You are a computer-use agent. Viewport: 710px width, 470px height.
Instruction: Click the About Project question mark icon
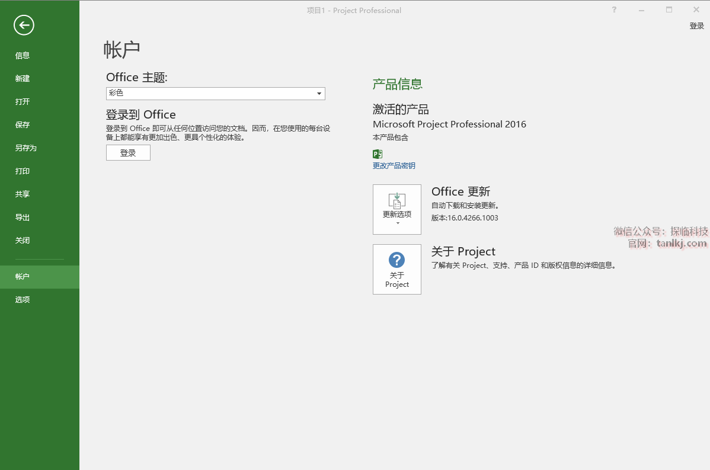pos(396,260)
